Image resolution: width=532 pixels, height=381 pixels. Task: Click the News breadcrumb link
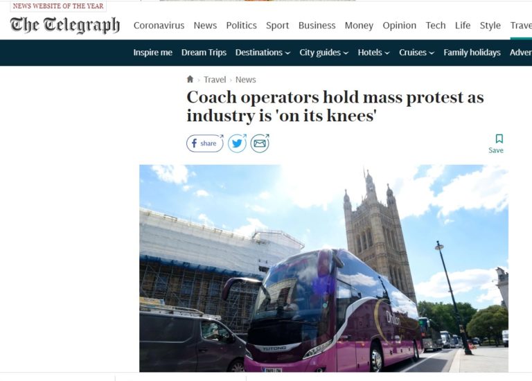click(246, 80)
